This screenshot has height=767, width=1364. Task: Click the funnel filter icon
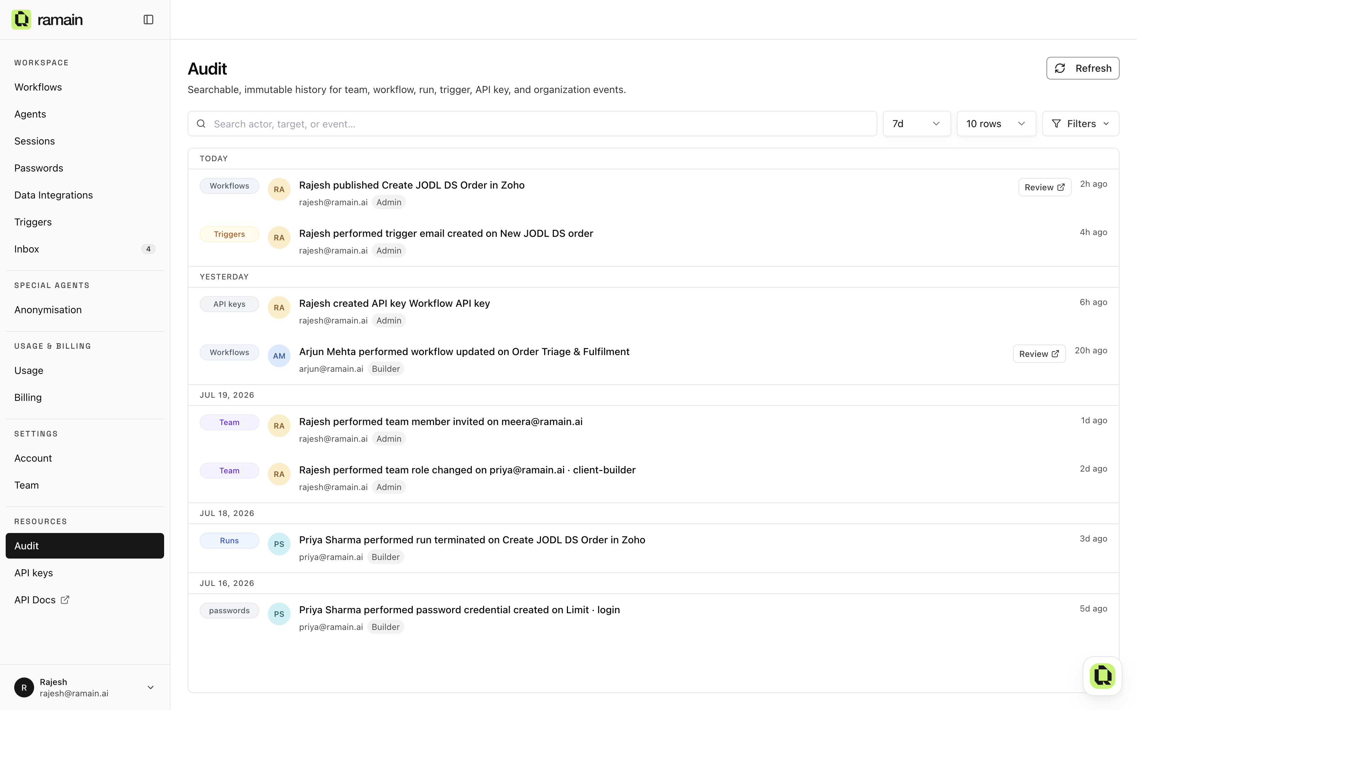tap(1056, 124)
